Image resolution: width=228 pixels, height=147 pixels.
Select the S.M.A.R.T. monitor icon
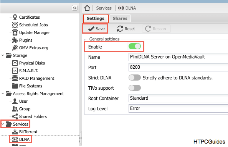coord(15,71)
